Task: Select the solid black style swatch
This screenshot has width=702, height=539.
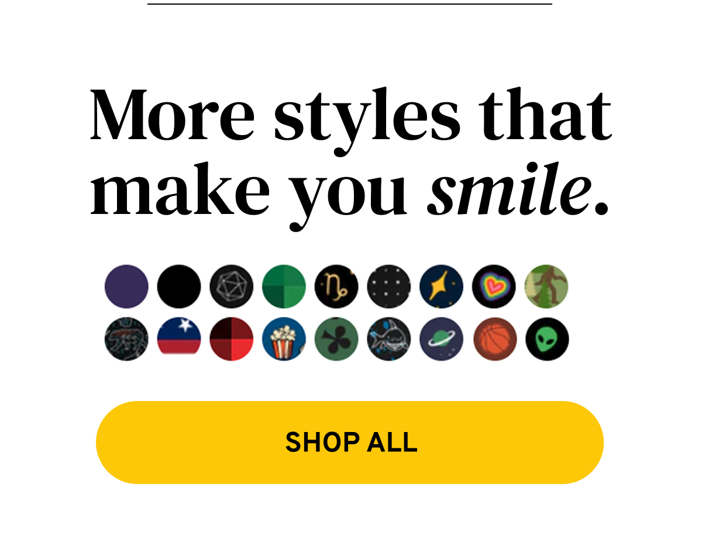Action: tap(179, 286)
